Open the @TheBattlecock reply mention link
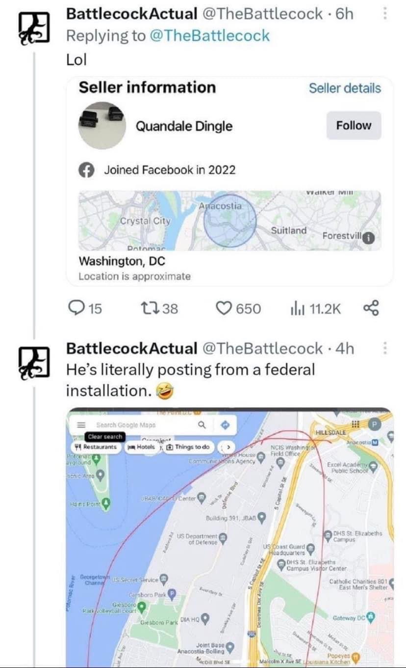Viewport: 406px width, 668px height. tap(208, 35)
